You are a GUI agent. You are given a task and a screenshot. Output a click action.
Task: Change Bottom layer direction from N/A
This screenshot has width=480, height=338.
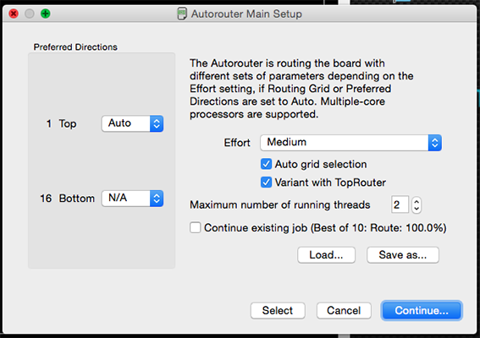pyautogui.click(x=132, y=199)
